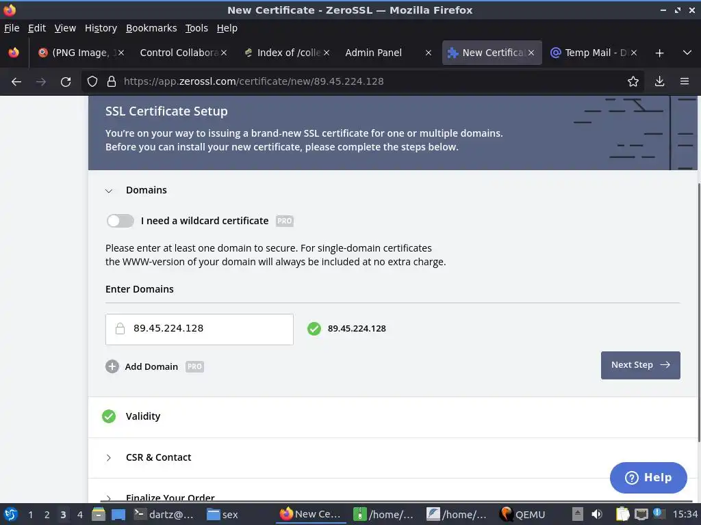Open the clipboard tray icon
Viewport: 701px width, 525px height.
[622, 515]
